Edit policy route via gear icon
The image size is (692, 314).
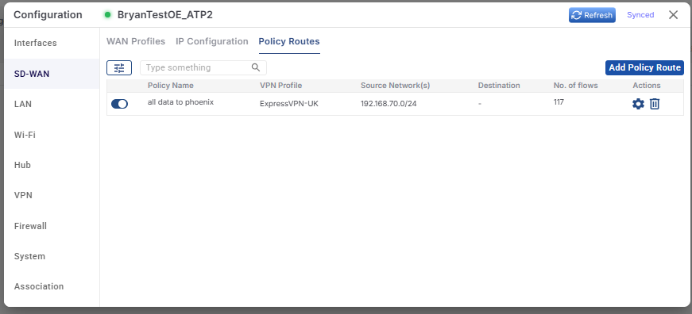[638, 104]
